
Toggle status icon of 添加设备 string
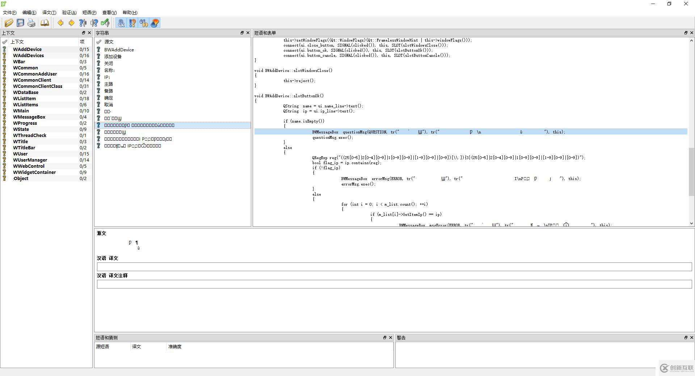pos(98,56)
